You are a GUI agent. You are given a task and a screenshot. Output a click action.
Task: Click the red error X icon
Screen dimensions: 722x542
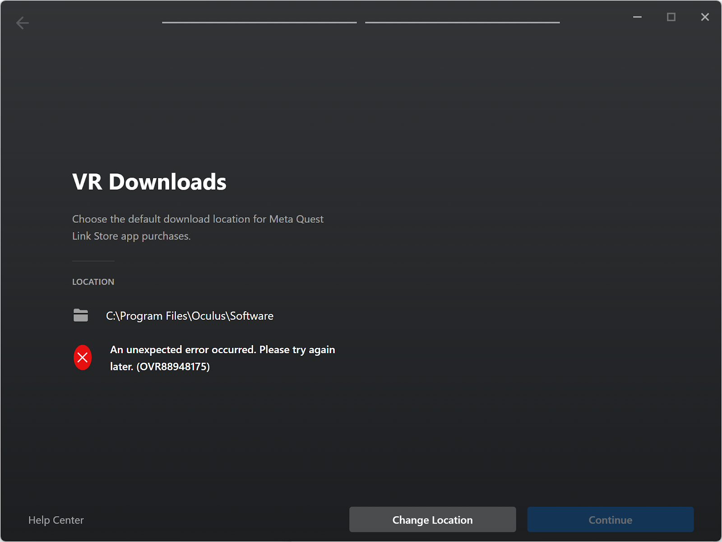point(83,357)
